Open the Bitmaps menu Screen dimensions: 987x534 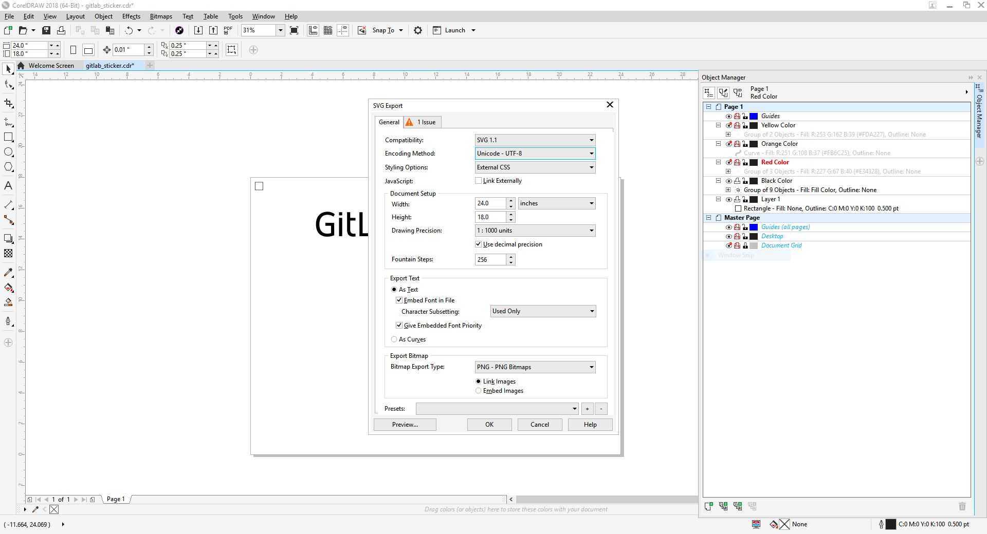coord(161,16)
